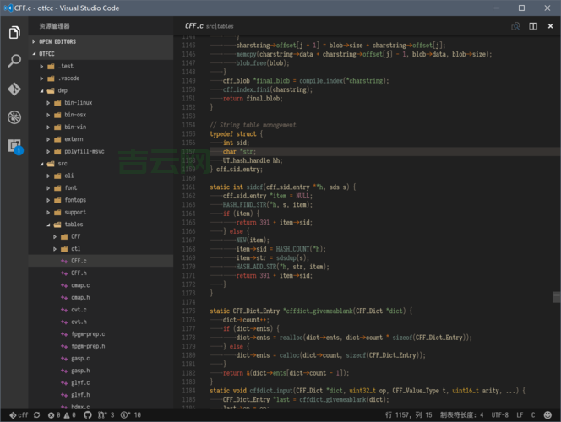Open the Debug view in activity bar
Image resolution: width=561 pixels, height=422 pixels.
14,116
